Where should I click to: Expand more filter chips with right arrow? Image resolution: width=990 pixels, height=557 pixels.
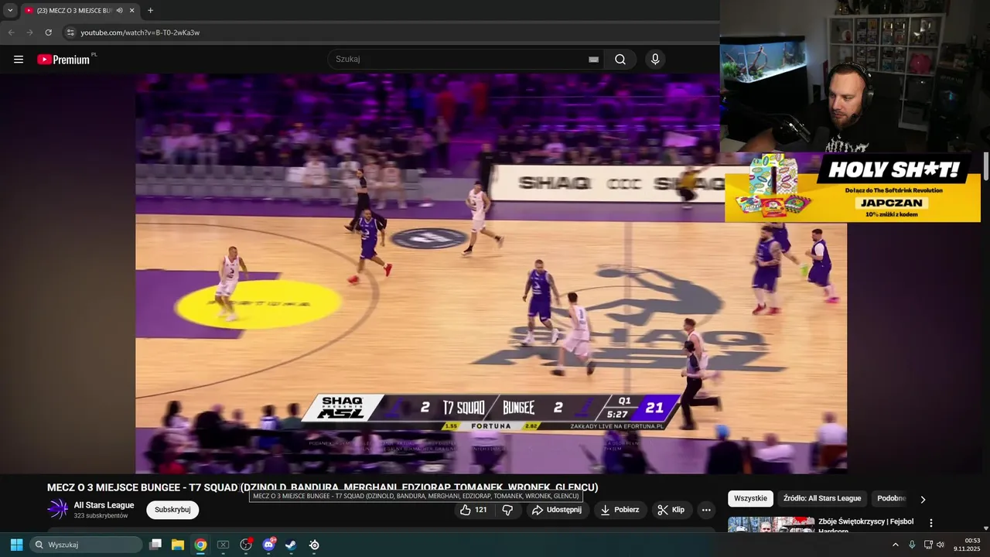923,499
